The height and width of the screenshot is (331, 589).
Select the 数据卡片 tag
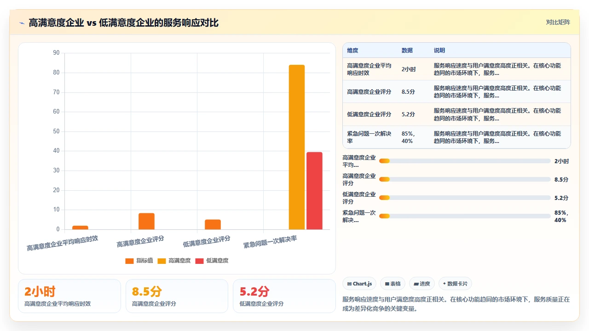tap(455, 284)
